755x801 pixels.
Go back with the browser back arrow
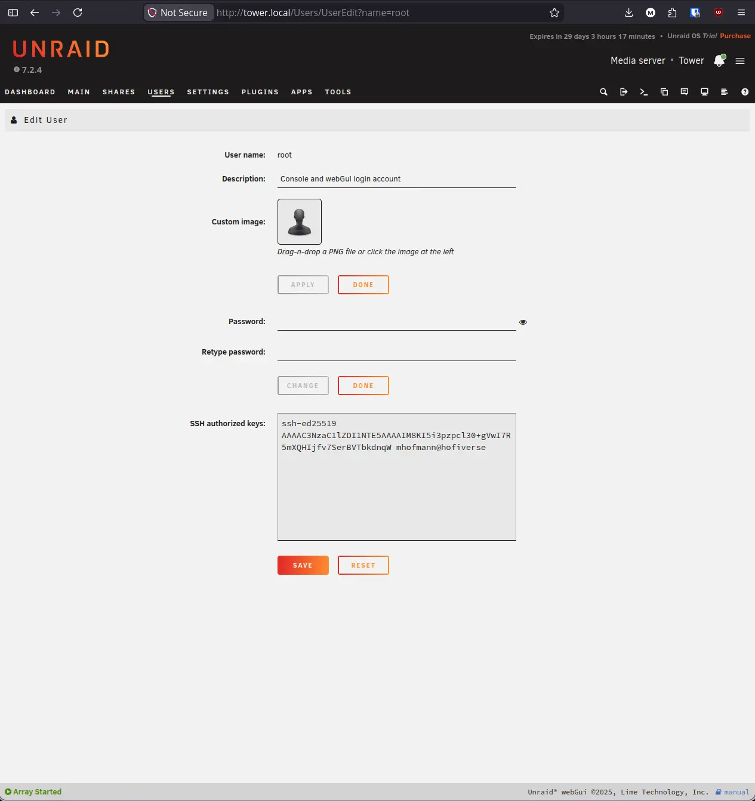tap(35, 13)
